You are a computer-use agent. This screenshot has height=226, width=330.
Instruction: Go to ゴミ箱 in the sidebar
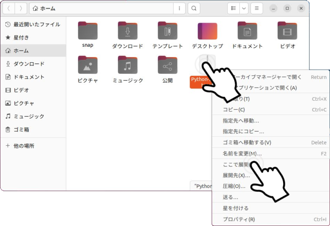[24, 130]
